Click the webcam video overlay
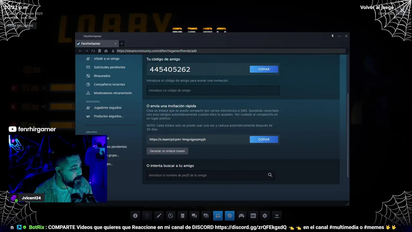This screenshot has height=232, width=412. (58, 168)
